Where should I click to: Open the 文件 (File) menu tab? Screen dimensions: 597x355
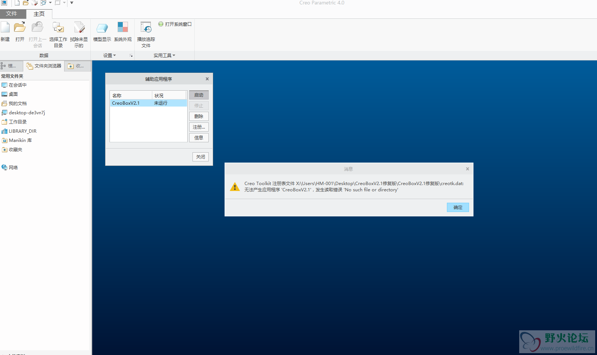click(11, 14)
